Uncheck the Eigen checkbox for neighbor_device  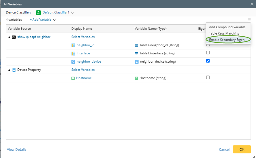tap(208, 61)
